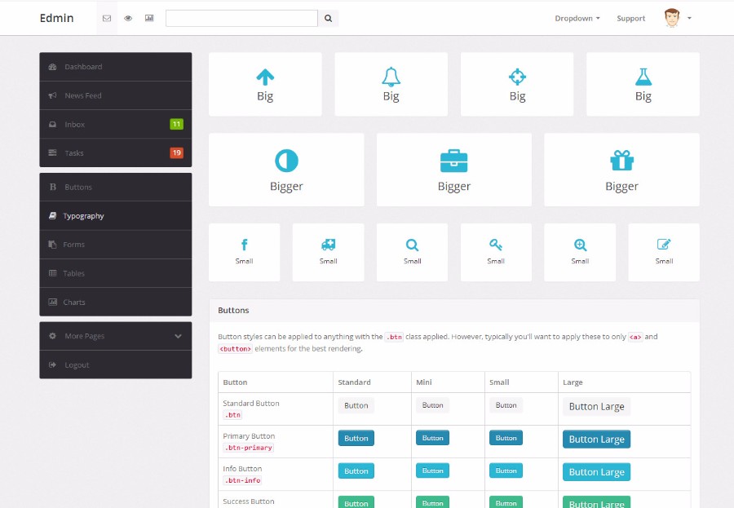
Task: Click the Small Facebook icon tile
Action: (x=244, y=252)
